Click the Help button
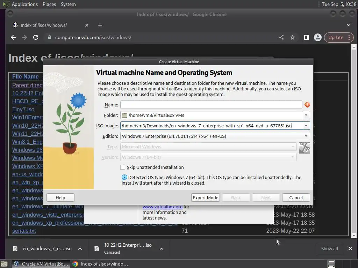The width and height of the screenshot is (358, 268). coord(60,198)
